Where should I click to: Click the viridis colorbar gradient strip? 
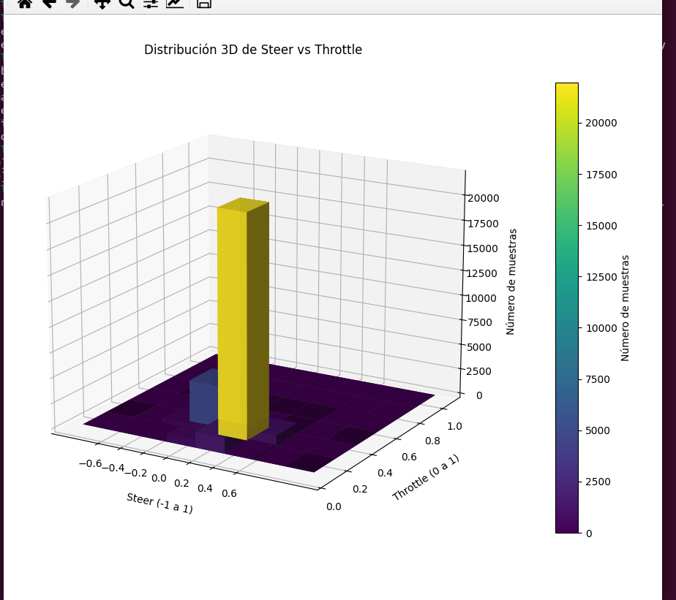(566, 307)
